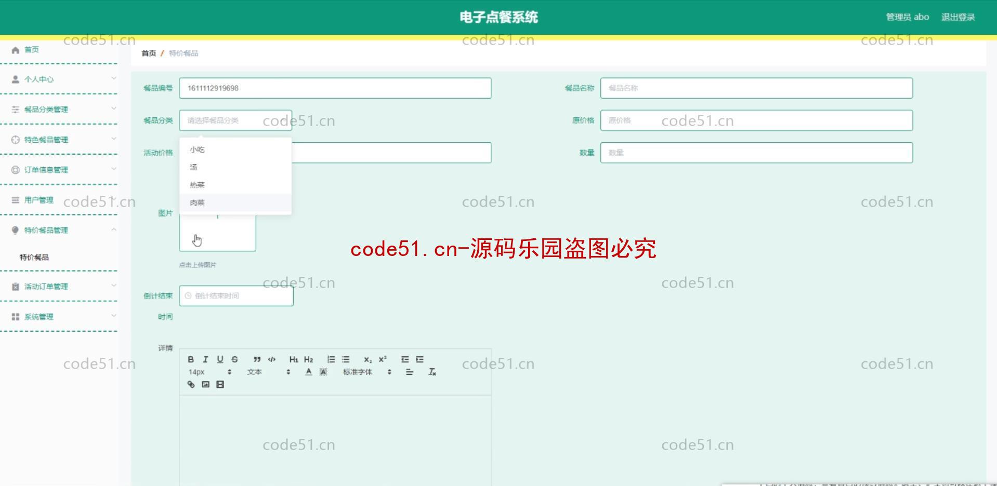997x486 pixels.
Task: Click inside the 详情 rich text area
Action: pos(335,440)
